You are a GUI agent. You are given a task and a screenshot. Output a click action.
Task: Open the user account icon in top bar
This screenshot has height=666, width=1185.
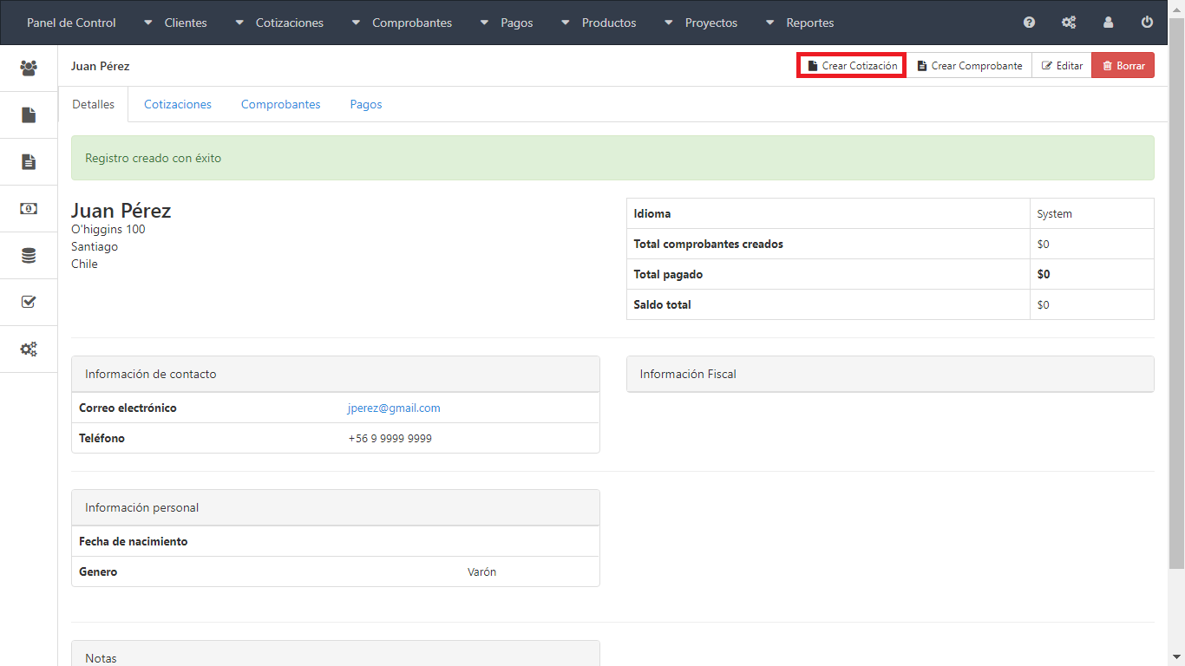pyautogui.click(x=1108, y=23)
